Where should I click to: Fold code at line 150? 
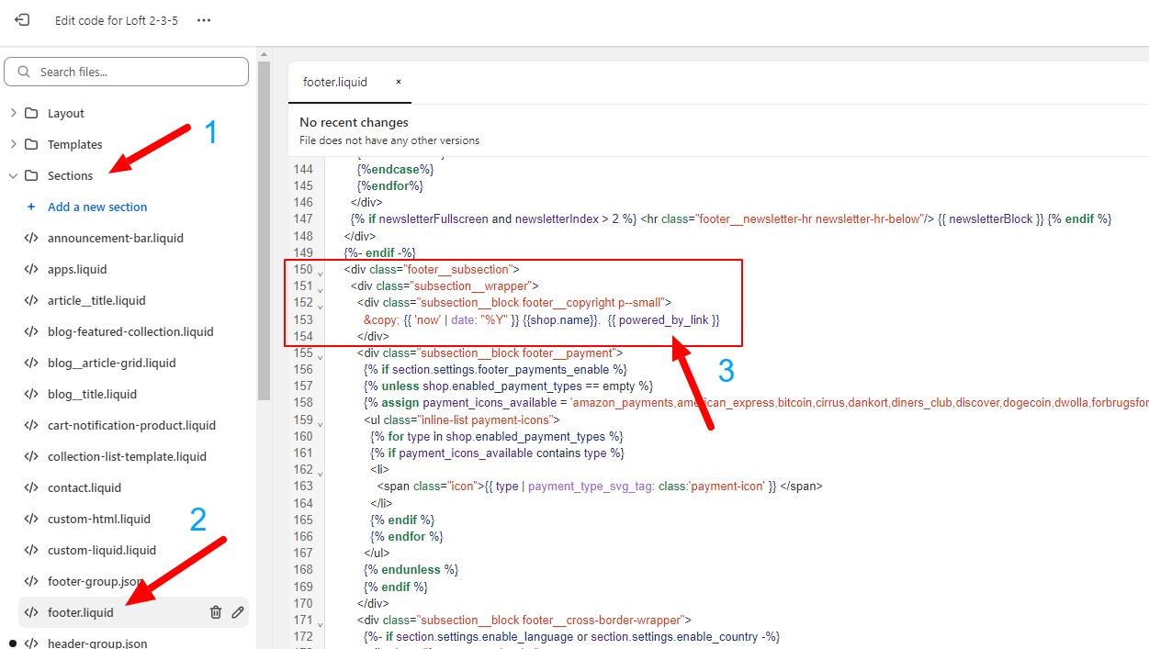tap(320, 272)
